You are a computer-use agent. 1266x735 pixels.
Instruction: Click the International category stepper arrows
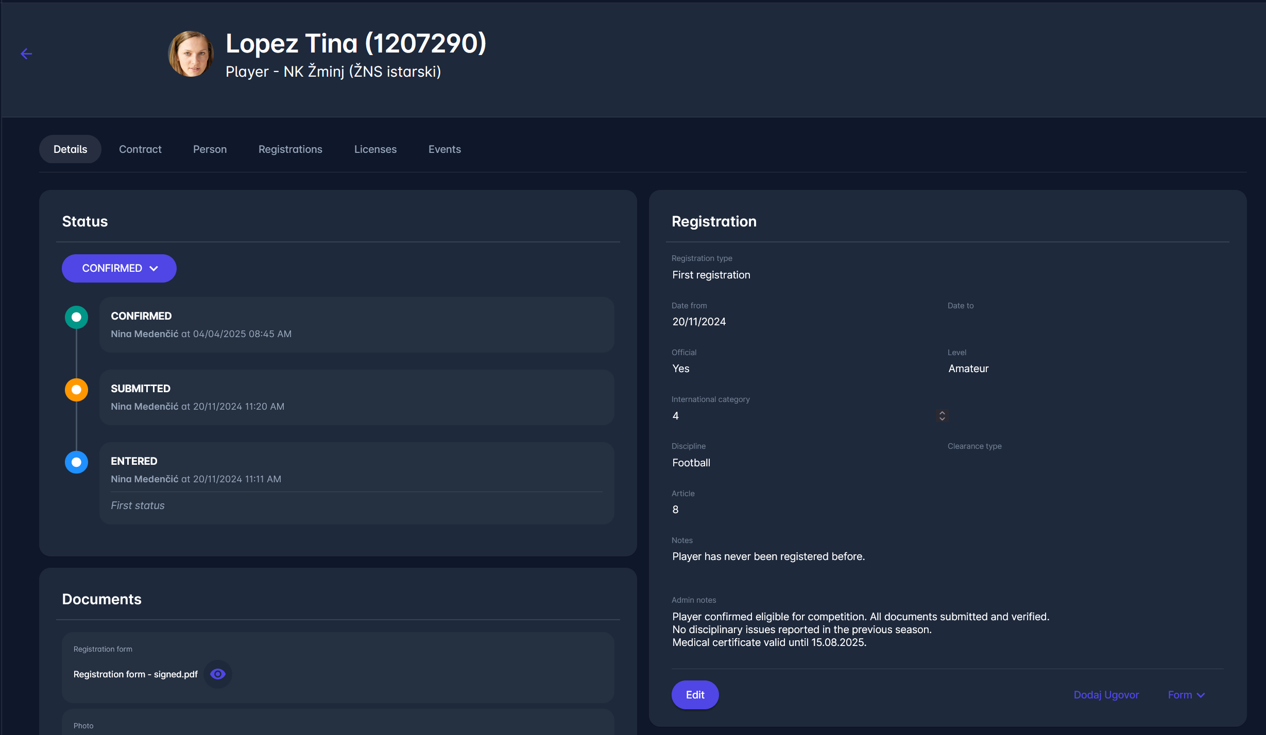(x=942, y=416)
